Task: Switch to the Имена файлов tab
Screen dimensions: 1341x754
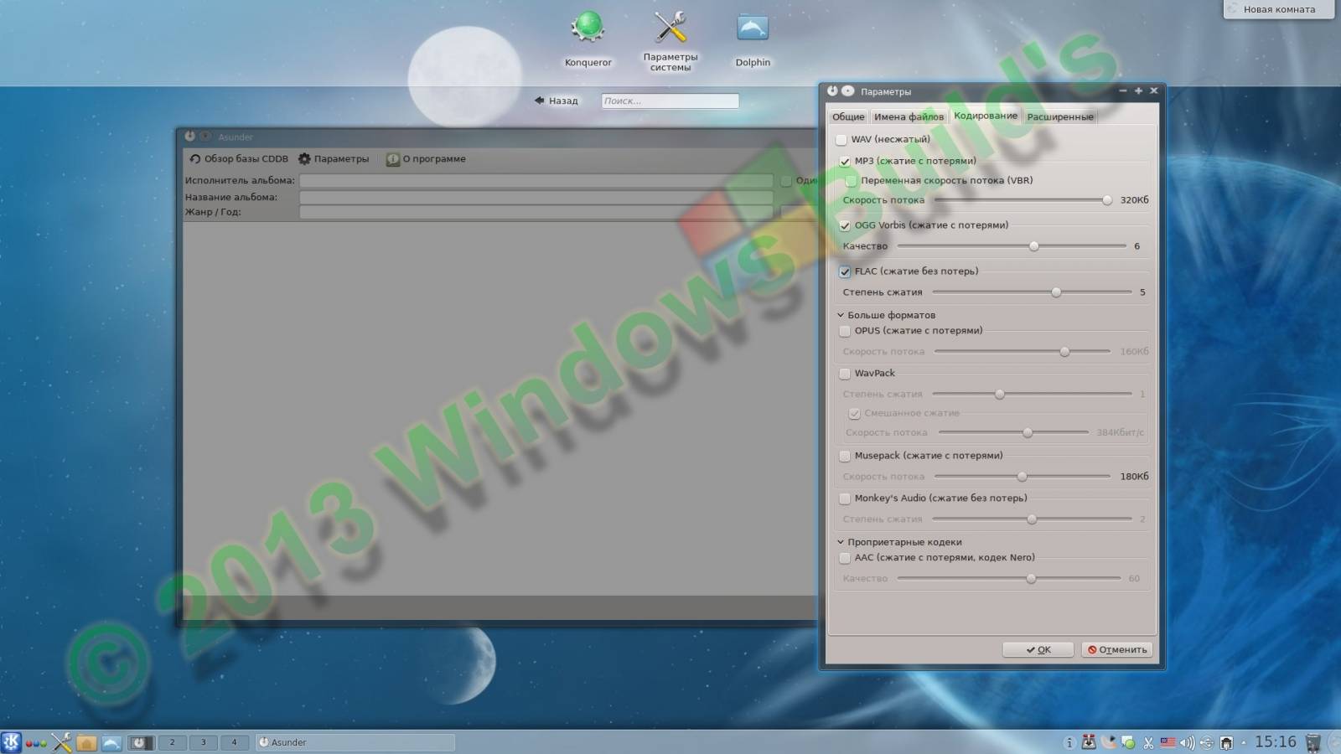Action: pos(909,116)
